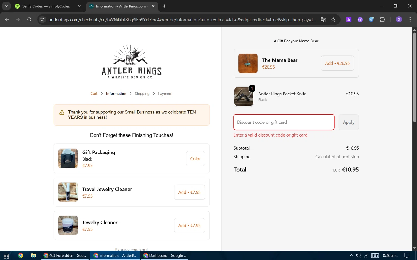Show hidden system tray icons
Image resolution: width=417 pixels, height=260 pixels.
coord(351,256)
